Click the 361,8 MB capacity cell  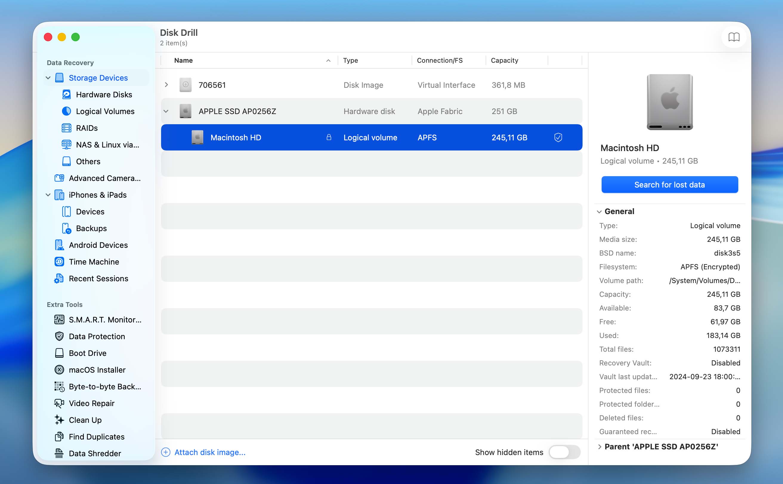(508, 85)
